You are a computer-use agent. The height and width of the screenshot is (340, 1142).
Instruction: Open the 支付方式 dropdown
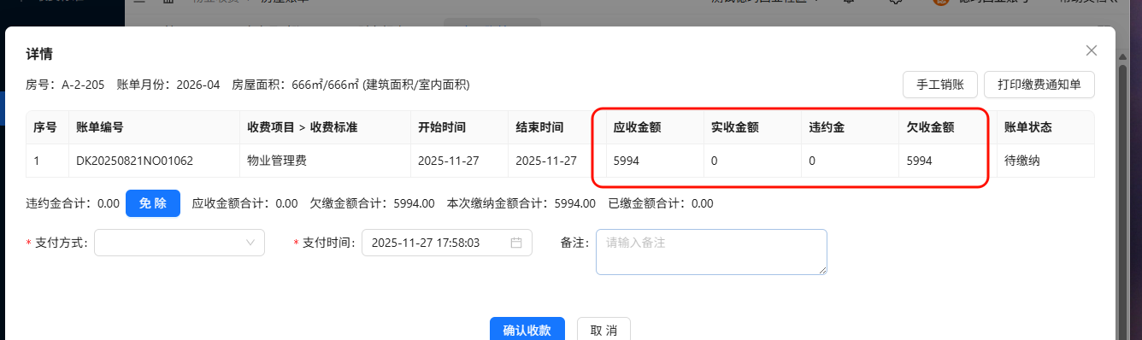180,243
